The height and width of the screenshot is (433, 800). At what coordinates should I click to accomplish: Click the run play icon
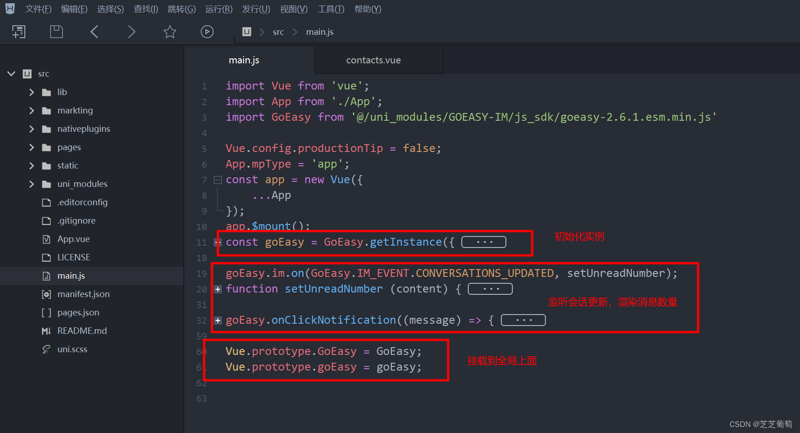pyautogui.click(x=207, y=32)
